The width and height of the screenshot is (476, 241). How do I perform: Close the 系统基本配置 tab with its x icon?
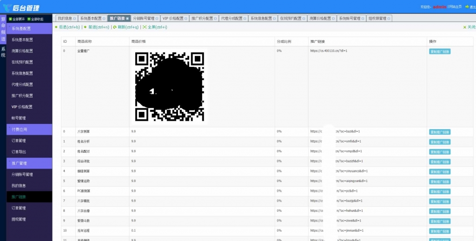click(x=103, y=19)
